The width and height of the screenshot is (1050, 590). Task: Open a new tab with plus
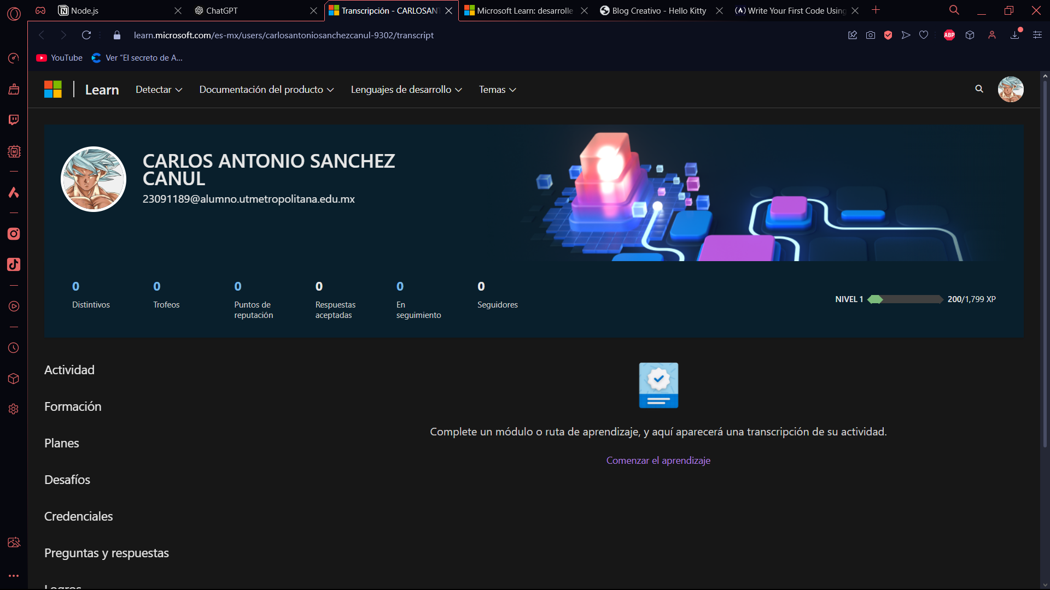pyautogui.click(x=876, y=10)
